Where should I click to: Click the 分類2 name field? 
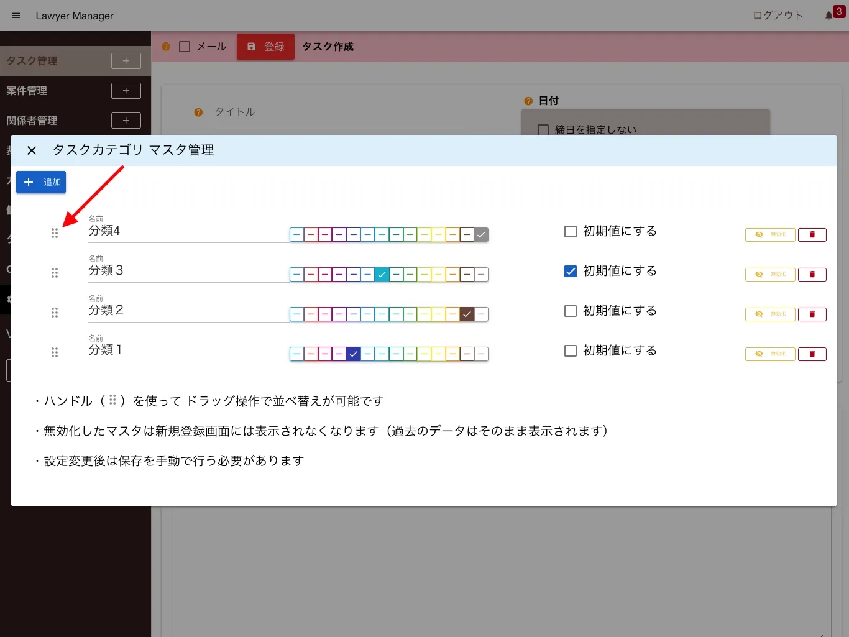(x=189, y=310)
